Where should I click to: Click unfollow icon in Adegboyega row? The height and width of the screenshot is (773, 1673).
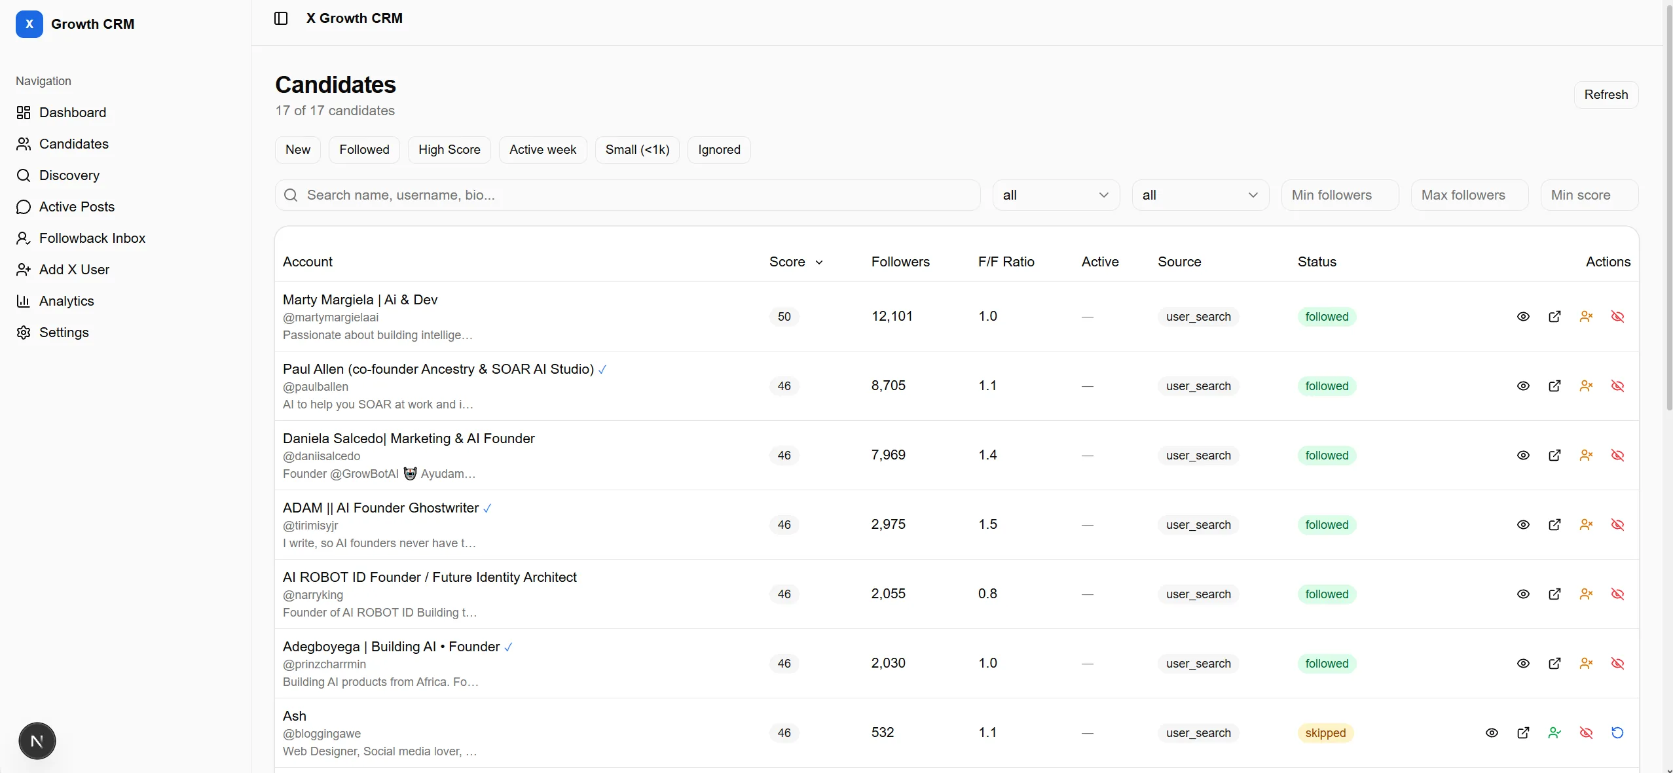1586,664
